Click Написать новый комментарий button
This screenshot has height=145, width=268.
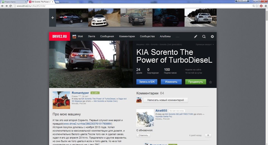tap(166, 100)
